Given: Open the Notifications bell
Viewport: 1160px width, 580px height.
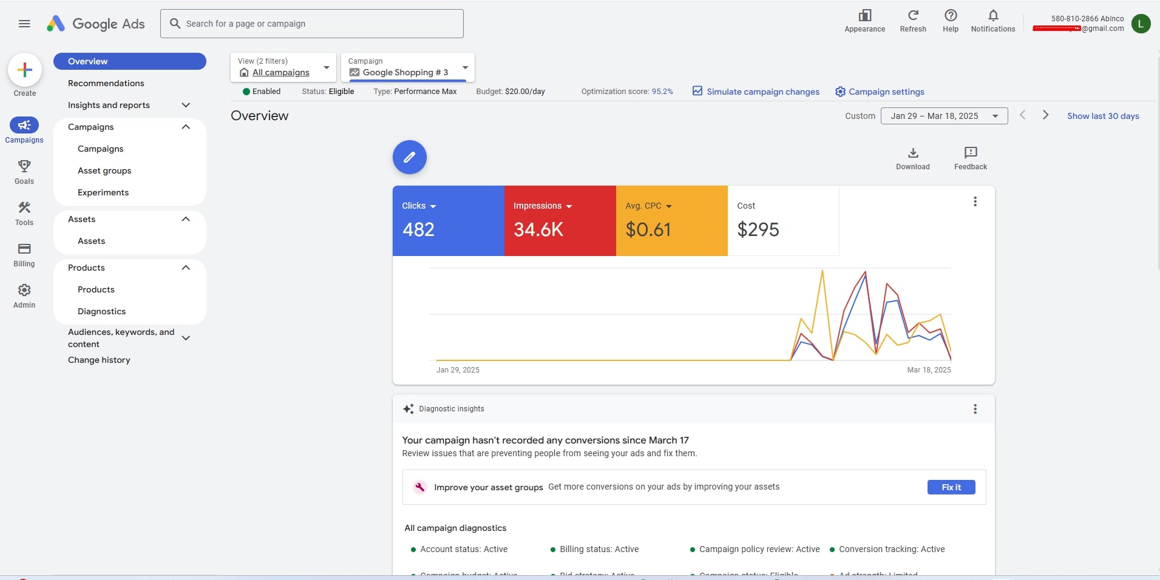Looking at the screenshot, I should coord(993,21).
